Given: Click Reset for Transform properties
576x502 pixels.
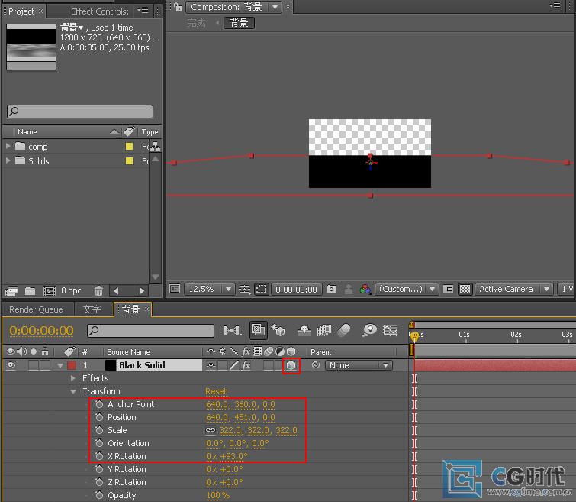Looking at the screenshot, I should coord(216,391).
